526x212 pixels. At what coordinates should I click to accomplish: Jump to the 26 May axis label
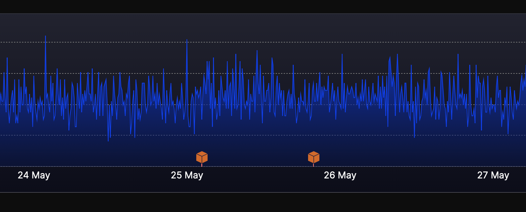pos(340,175)
